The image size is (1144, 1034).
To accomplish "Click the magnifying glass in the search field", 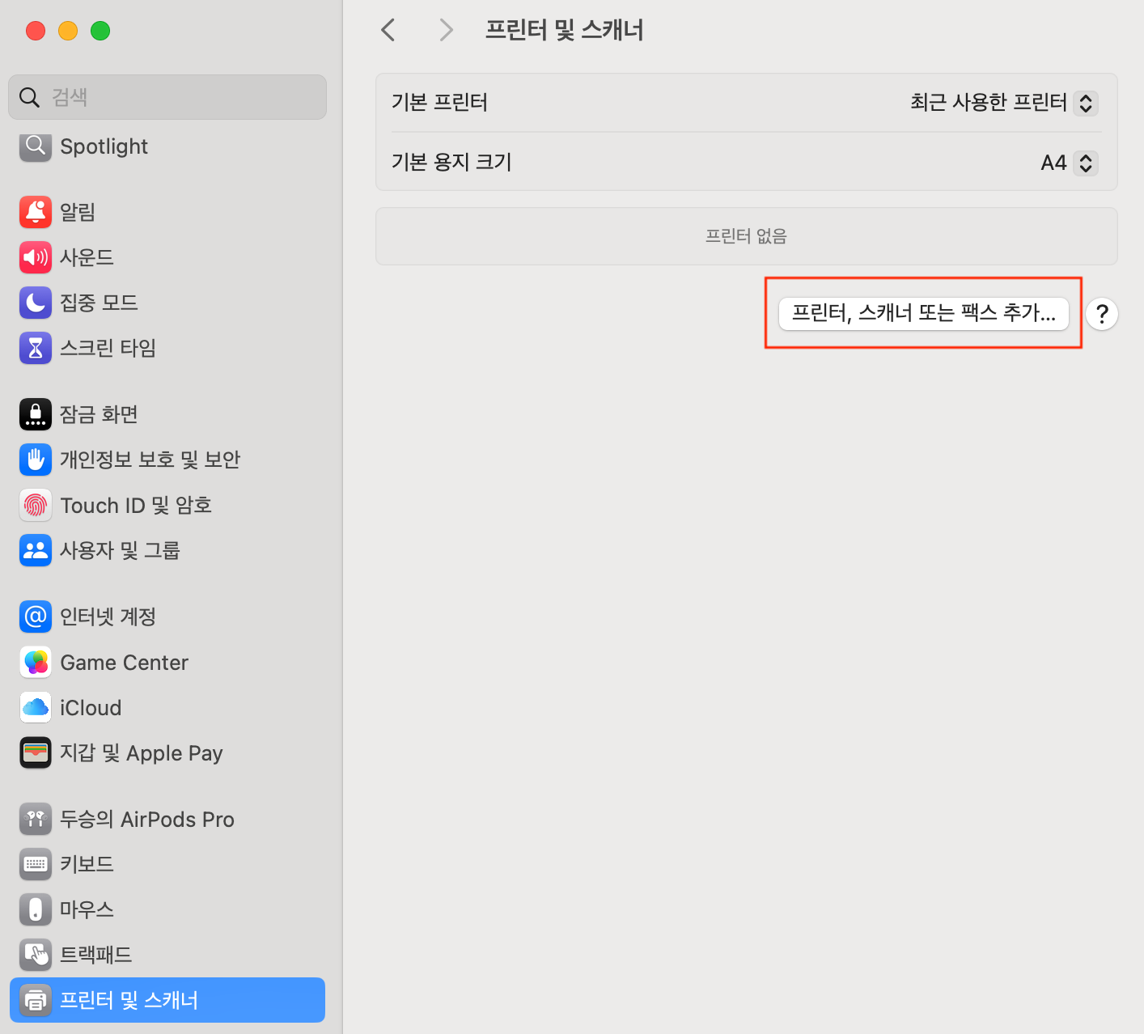I will pyautogui.click(x=29, y=97).
